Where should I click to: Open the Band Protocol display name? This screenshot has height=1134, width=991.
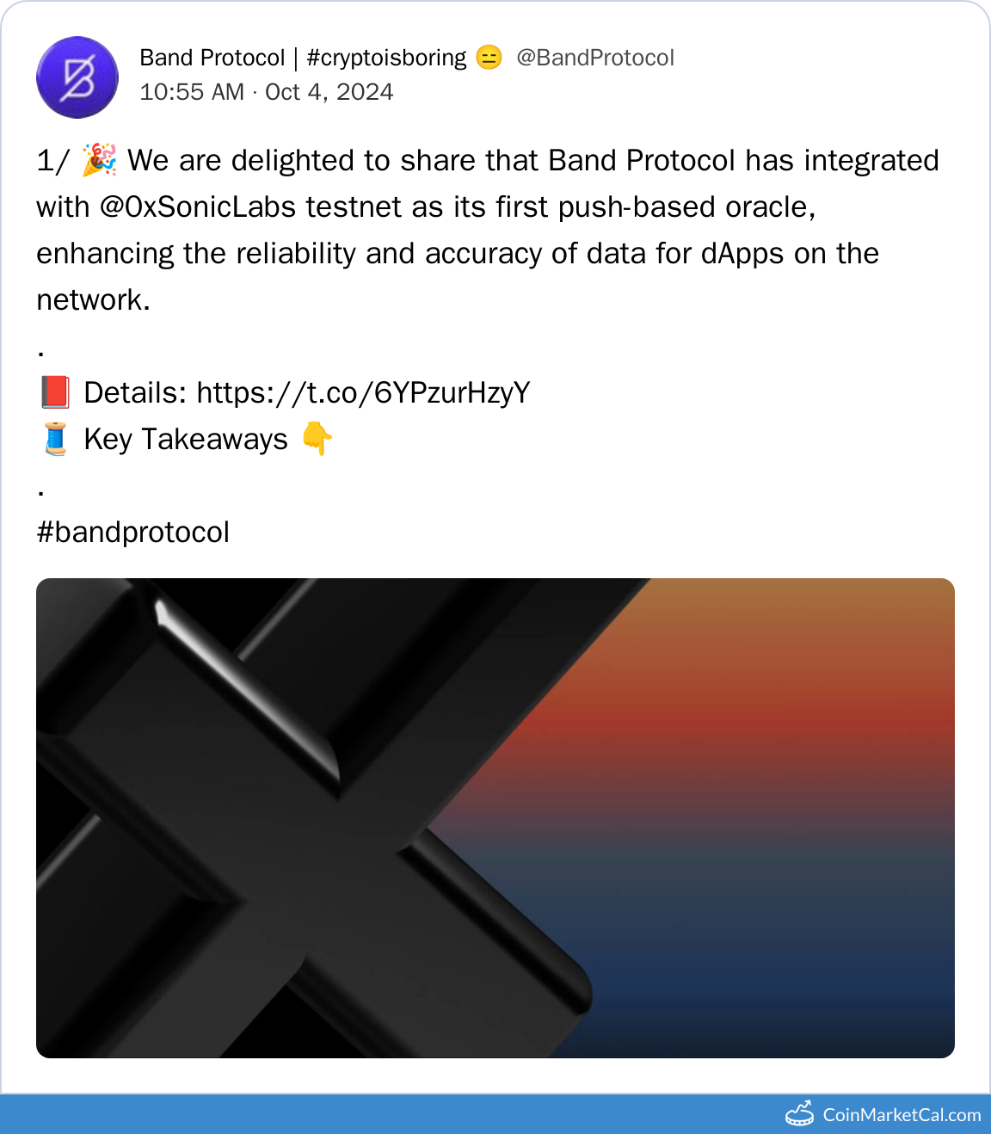[x=212, y=58]
